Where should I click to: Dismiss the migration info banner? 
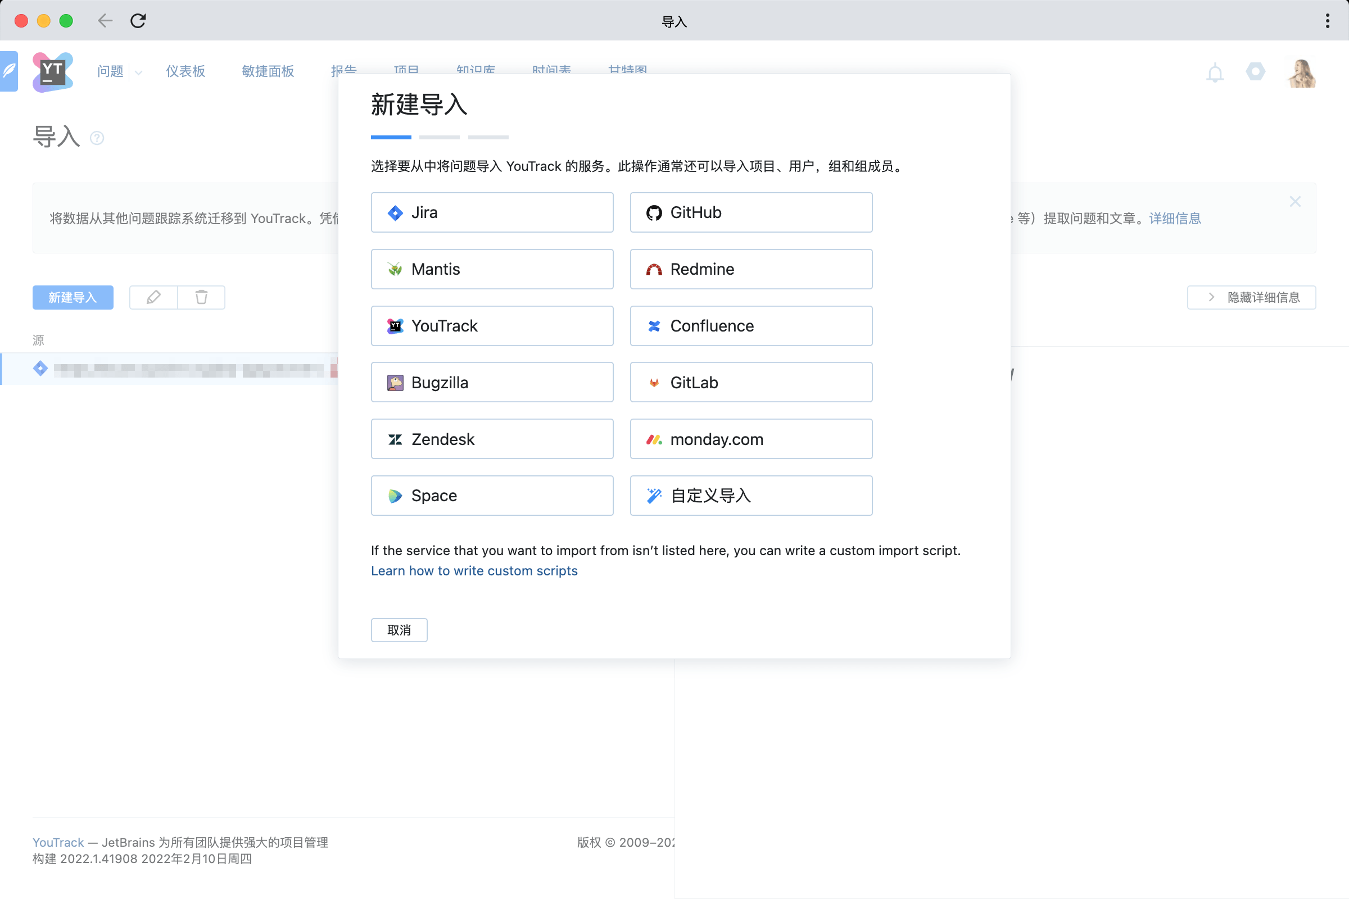coord(1295,202)
